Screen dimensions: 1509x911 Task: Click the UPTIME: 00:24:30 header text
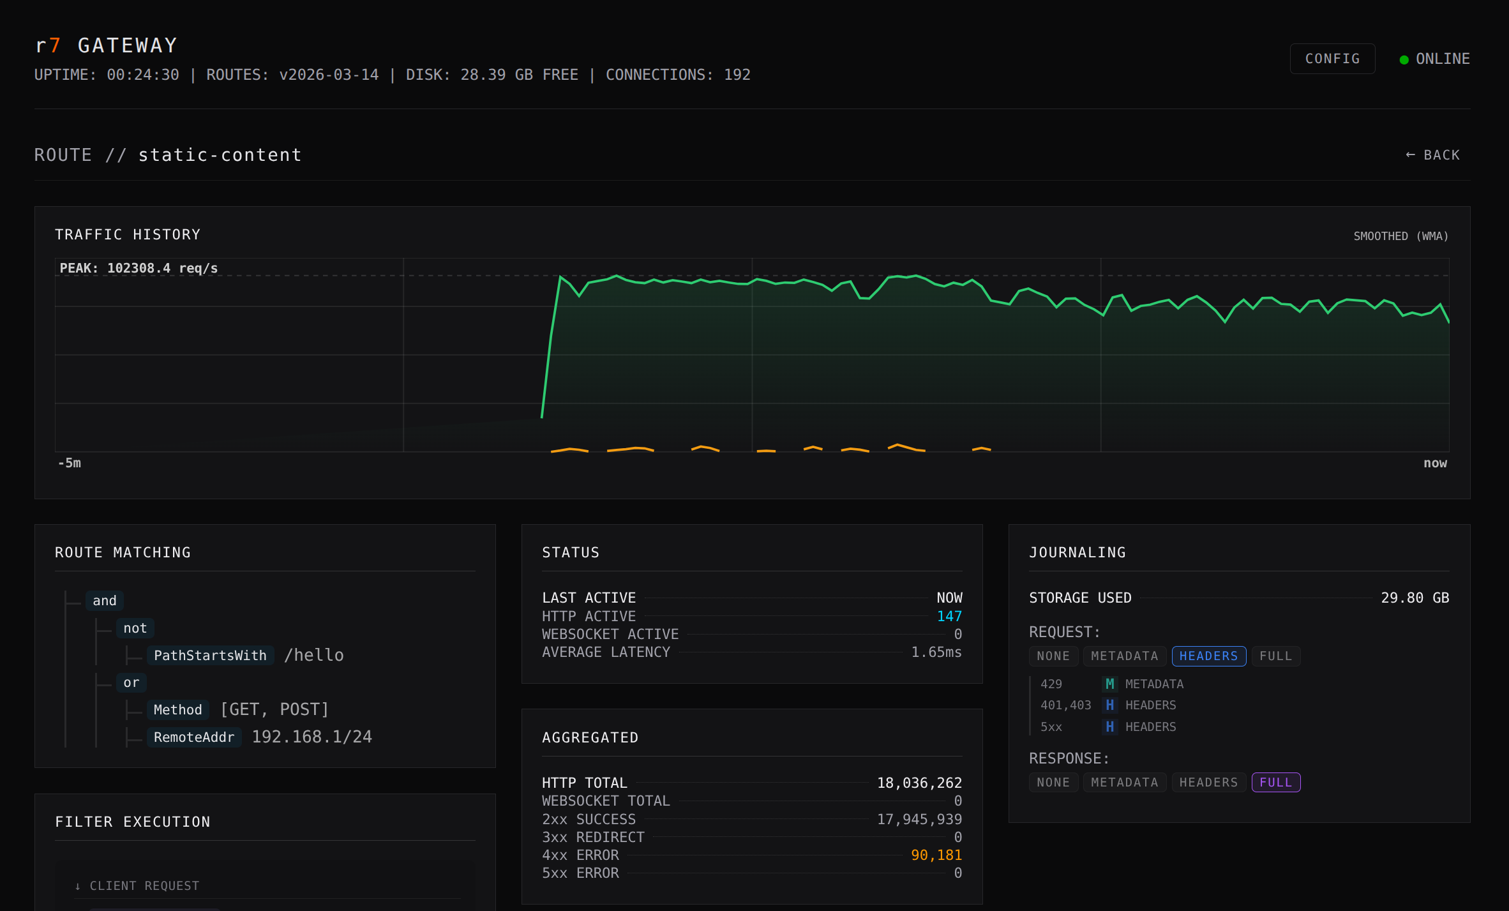(107, 75)
